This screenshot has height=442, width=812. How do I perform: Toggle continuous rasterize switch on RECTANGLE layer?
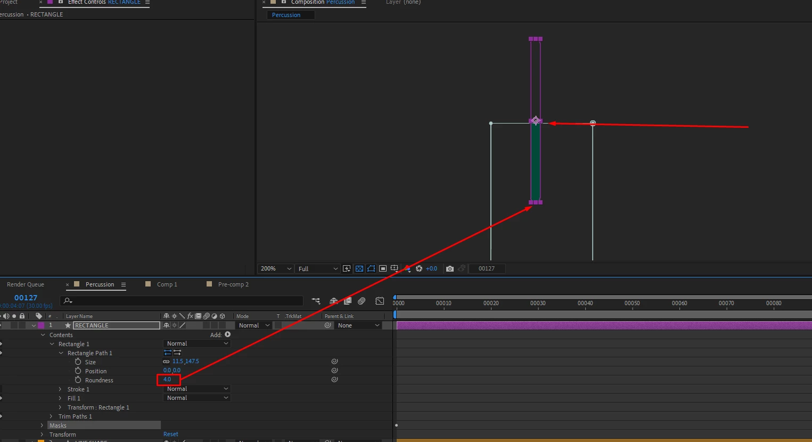pyautogui.click(x=174, y=325)
